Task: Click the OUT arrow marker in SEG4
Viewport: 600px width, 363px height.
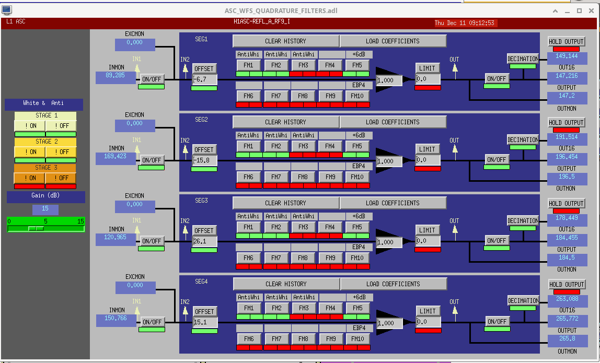Action: tap(455, 310)
